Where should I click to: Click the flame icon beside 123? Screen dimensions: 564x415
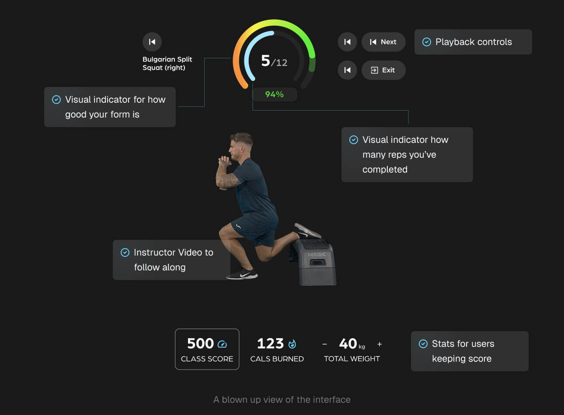pyautogui.click(x=292, y=344)
